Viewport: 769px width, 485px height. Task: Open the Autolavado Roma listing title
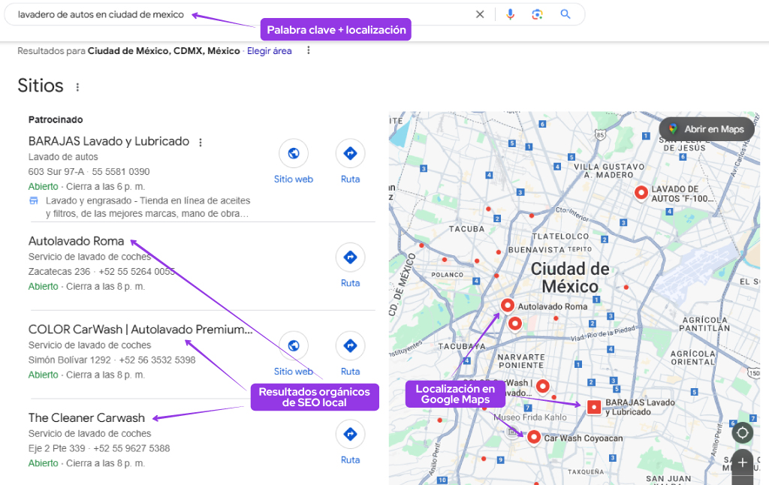(x=76, y=241)
